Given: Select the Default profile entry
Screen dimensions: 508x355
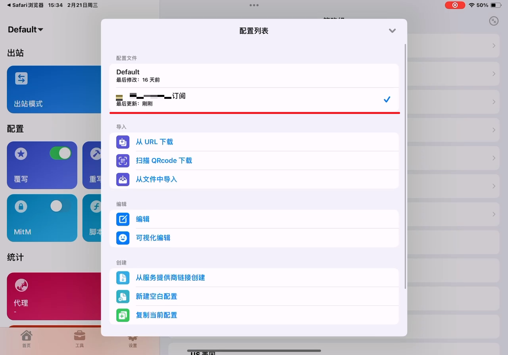Looking at the screenshot, I should coord(254,75).
